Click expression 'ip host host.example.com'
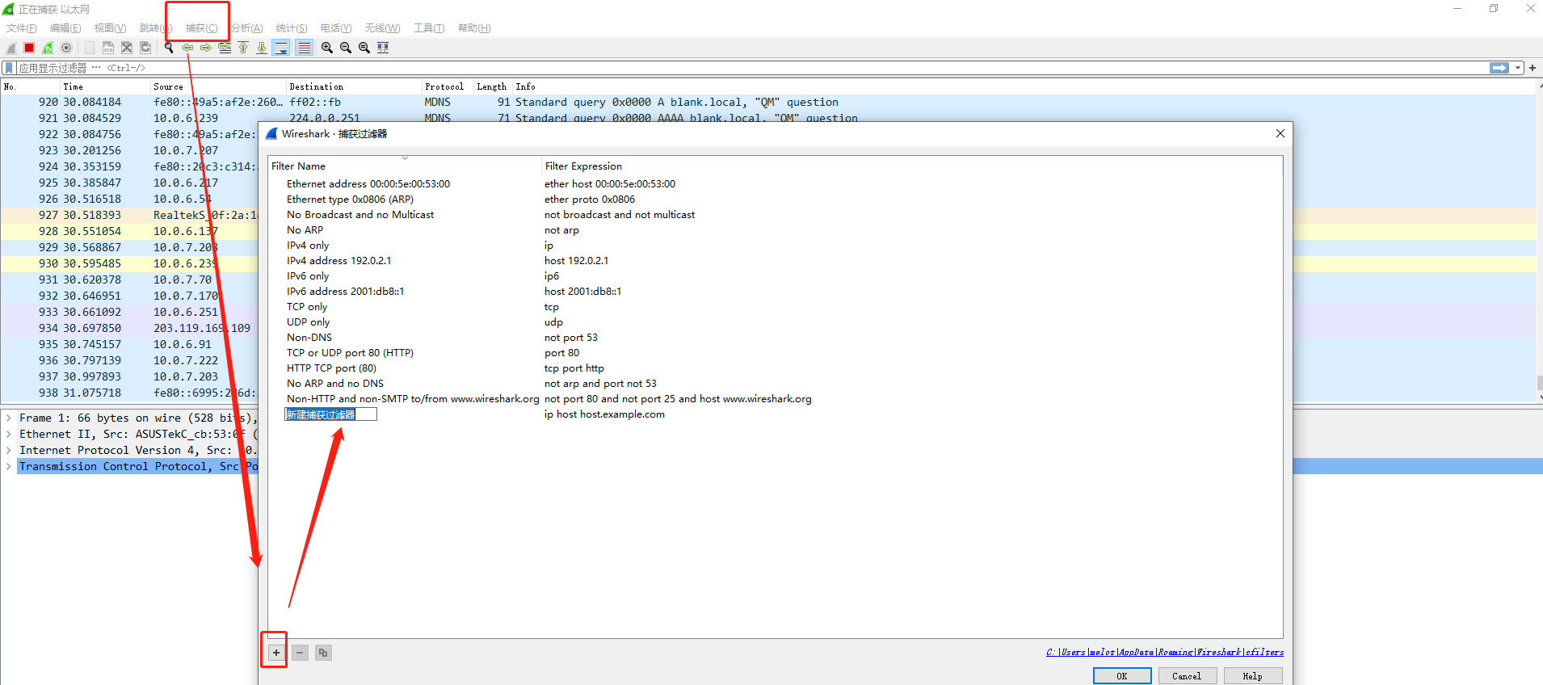This screenshot has width=1543, height=685. coord(604,414)
